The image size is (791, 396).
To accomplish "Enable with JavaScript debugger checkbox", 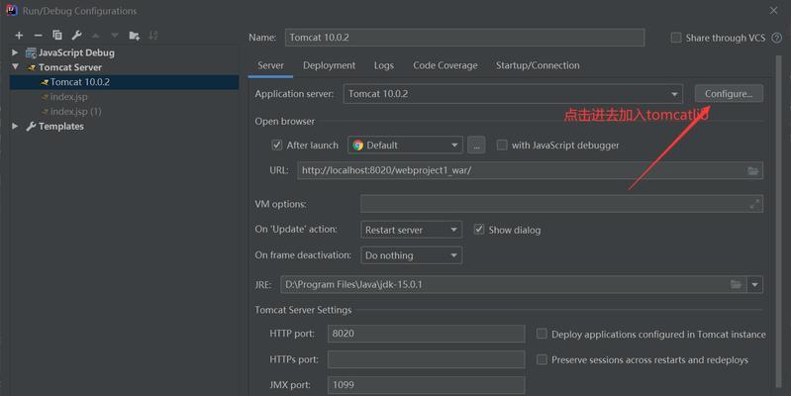I will click(x=502, y=146).
